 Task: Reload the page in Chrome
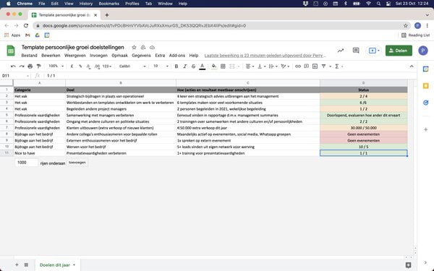coord(26,26)
